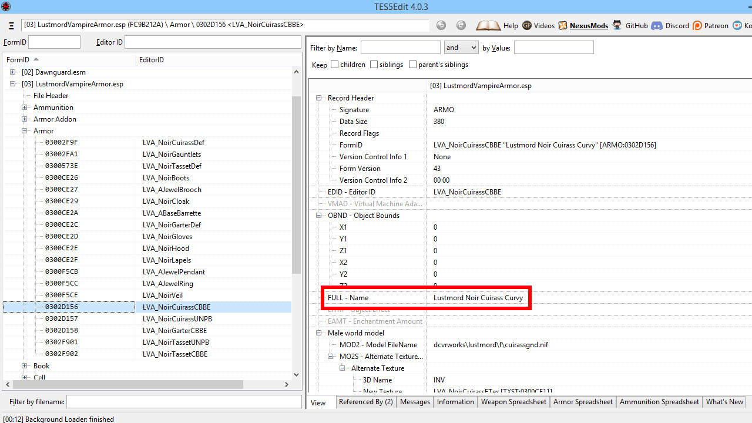Expand the Dawnguard.esm plugin node

tap(13, 72)
